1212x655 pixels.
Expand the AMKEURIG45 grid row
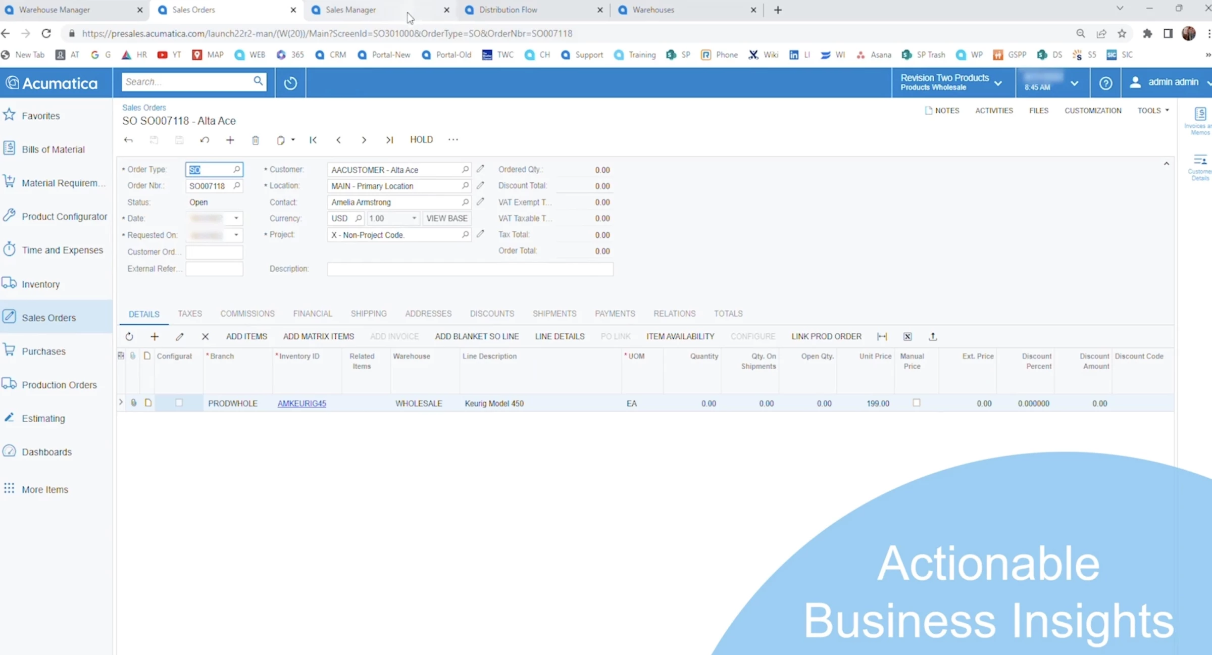121,402
